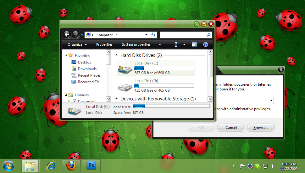Collapse the Favorites tree section
Image resolution: width=305 pixels, height=173 pixels.
coord(66,56)
